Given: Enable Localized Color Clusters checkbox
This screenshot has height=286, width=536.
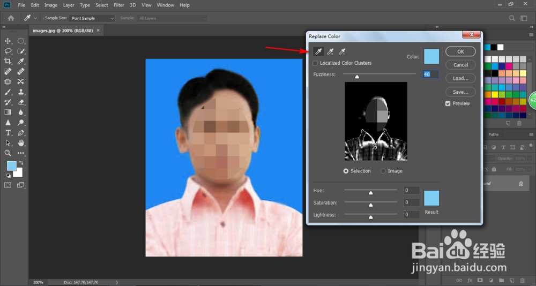Looking at the screenshot, I should (x=316, y=63).
